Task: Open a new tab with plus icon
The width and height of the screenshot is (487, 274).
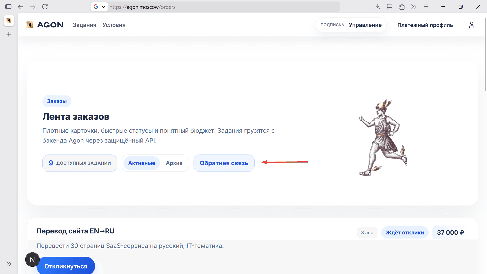Action: coord(9,34)
